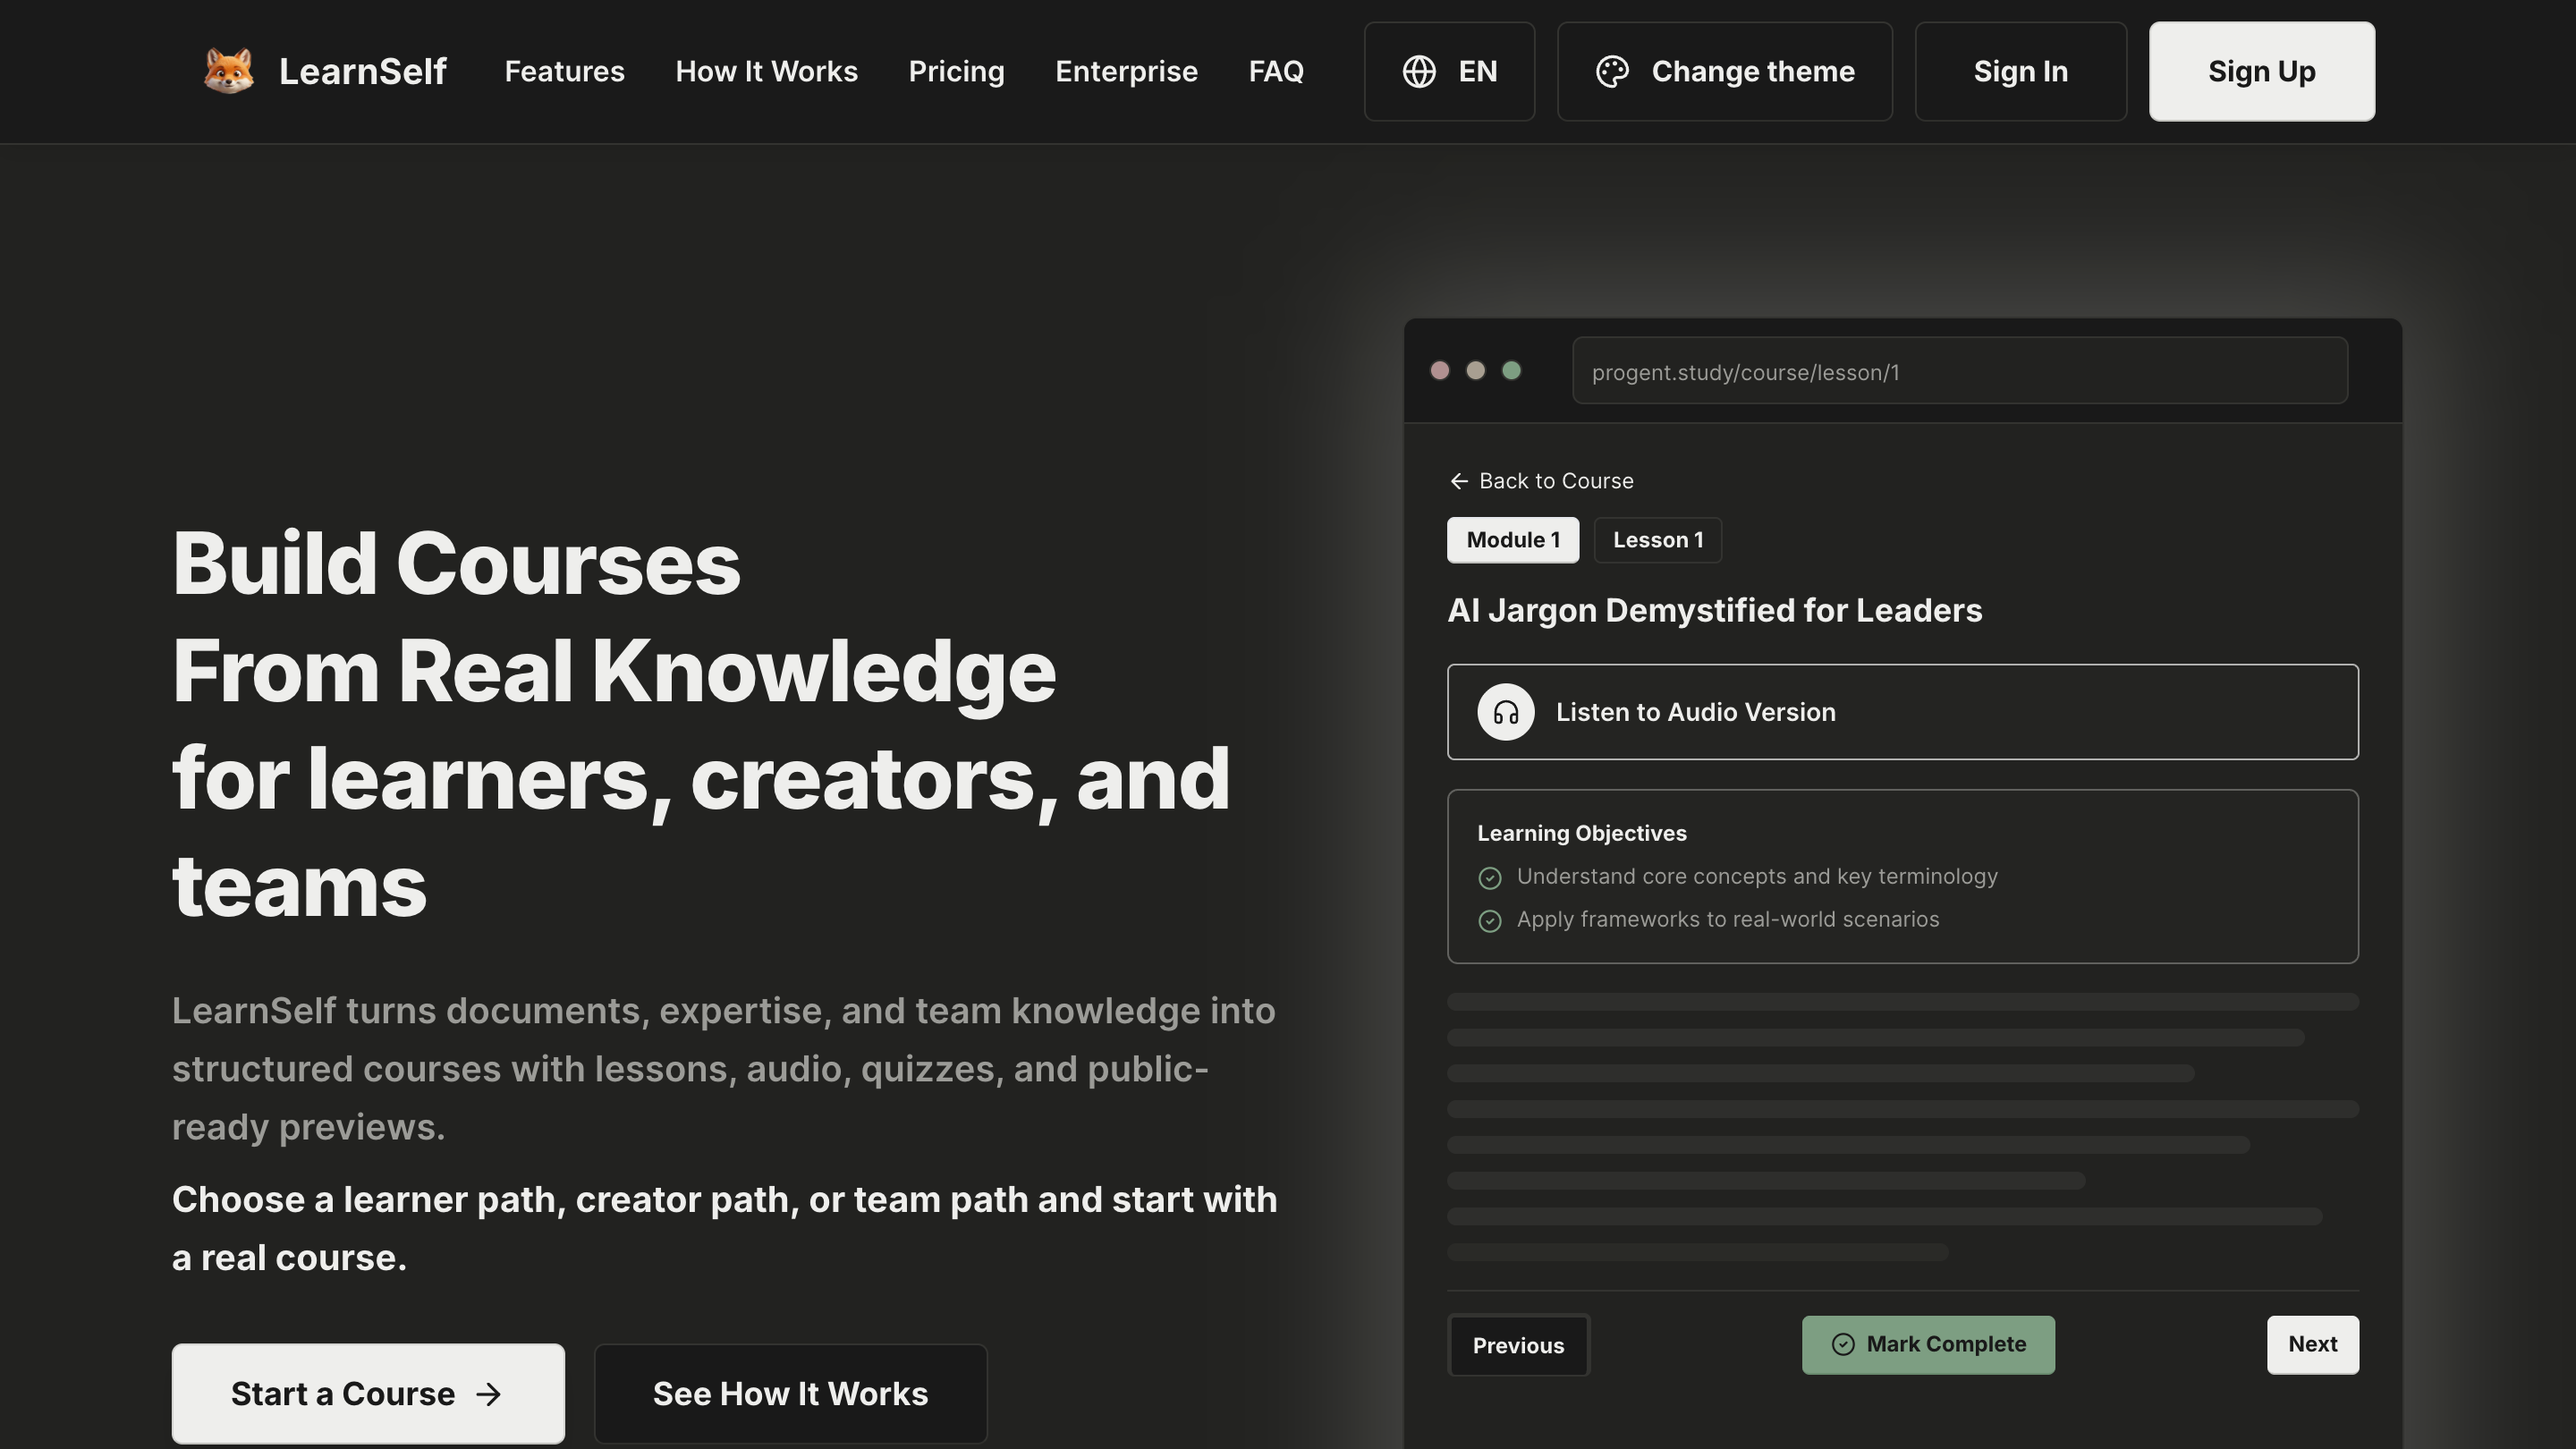Screen dimensions: 2576x1449
Task: Click Listen to Audio Version bar
Action: pos(1902,712)
